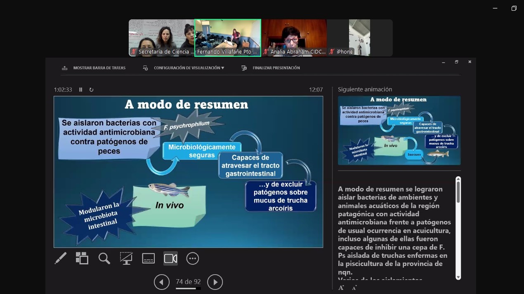Select the pen and laser pointer tool
This screenshot has width=524, height=294.
(61, 258)
